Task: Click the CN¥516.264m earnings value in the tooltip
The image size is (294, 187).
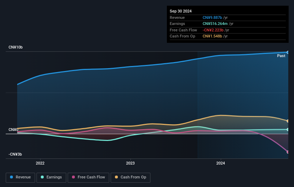Action: [x=215, y=24]
